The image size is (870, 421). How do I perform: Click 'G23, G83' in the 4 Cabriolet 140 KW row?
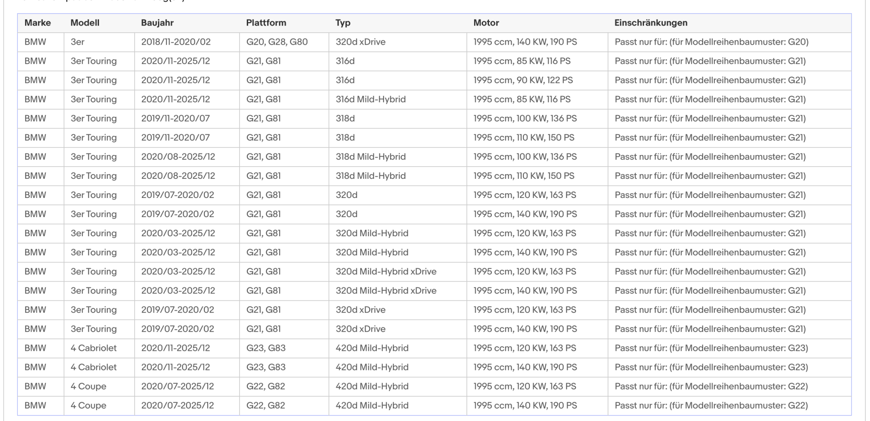coord(266,367)
